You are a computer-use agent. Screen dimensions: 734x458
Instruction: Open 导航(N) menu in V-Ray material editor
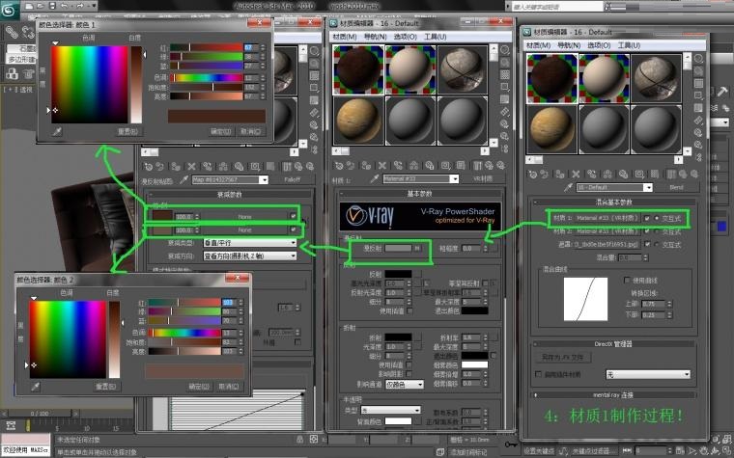376,37
